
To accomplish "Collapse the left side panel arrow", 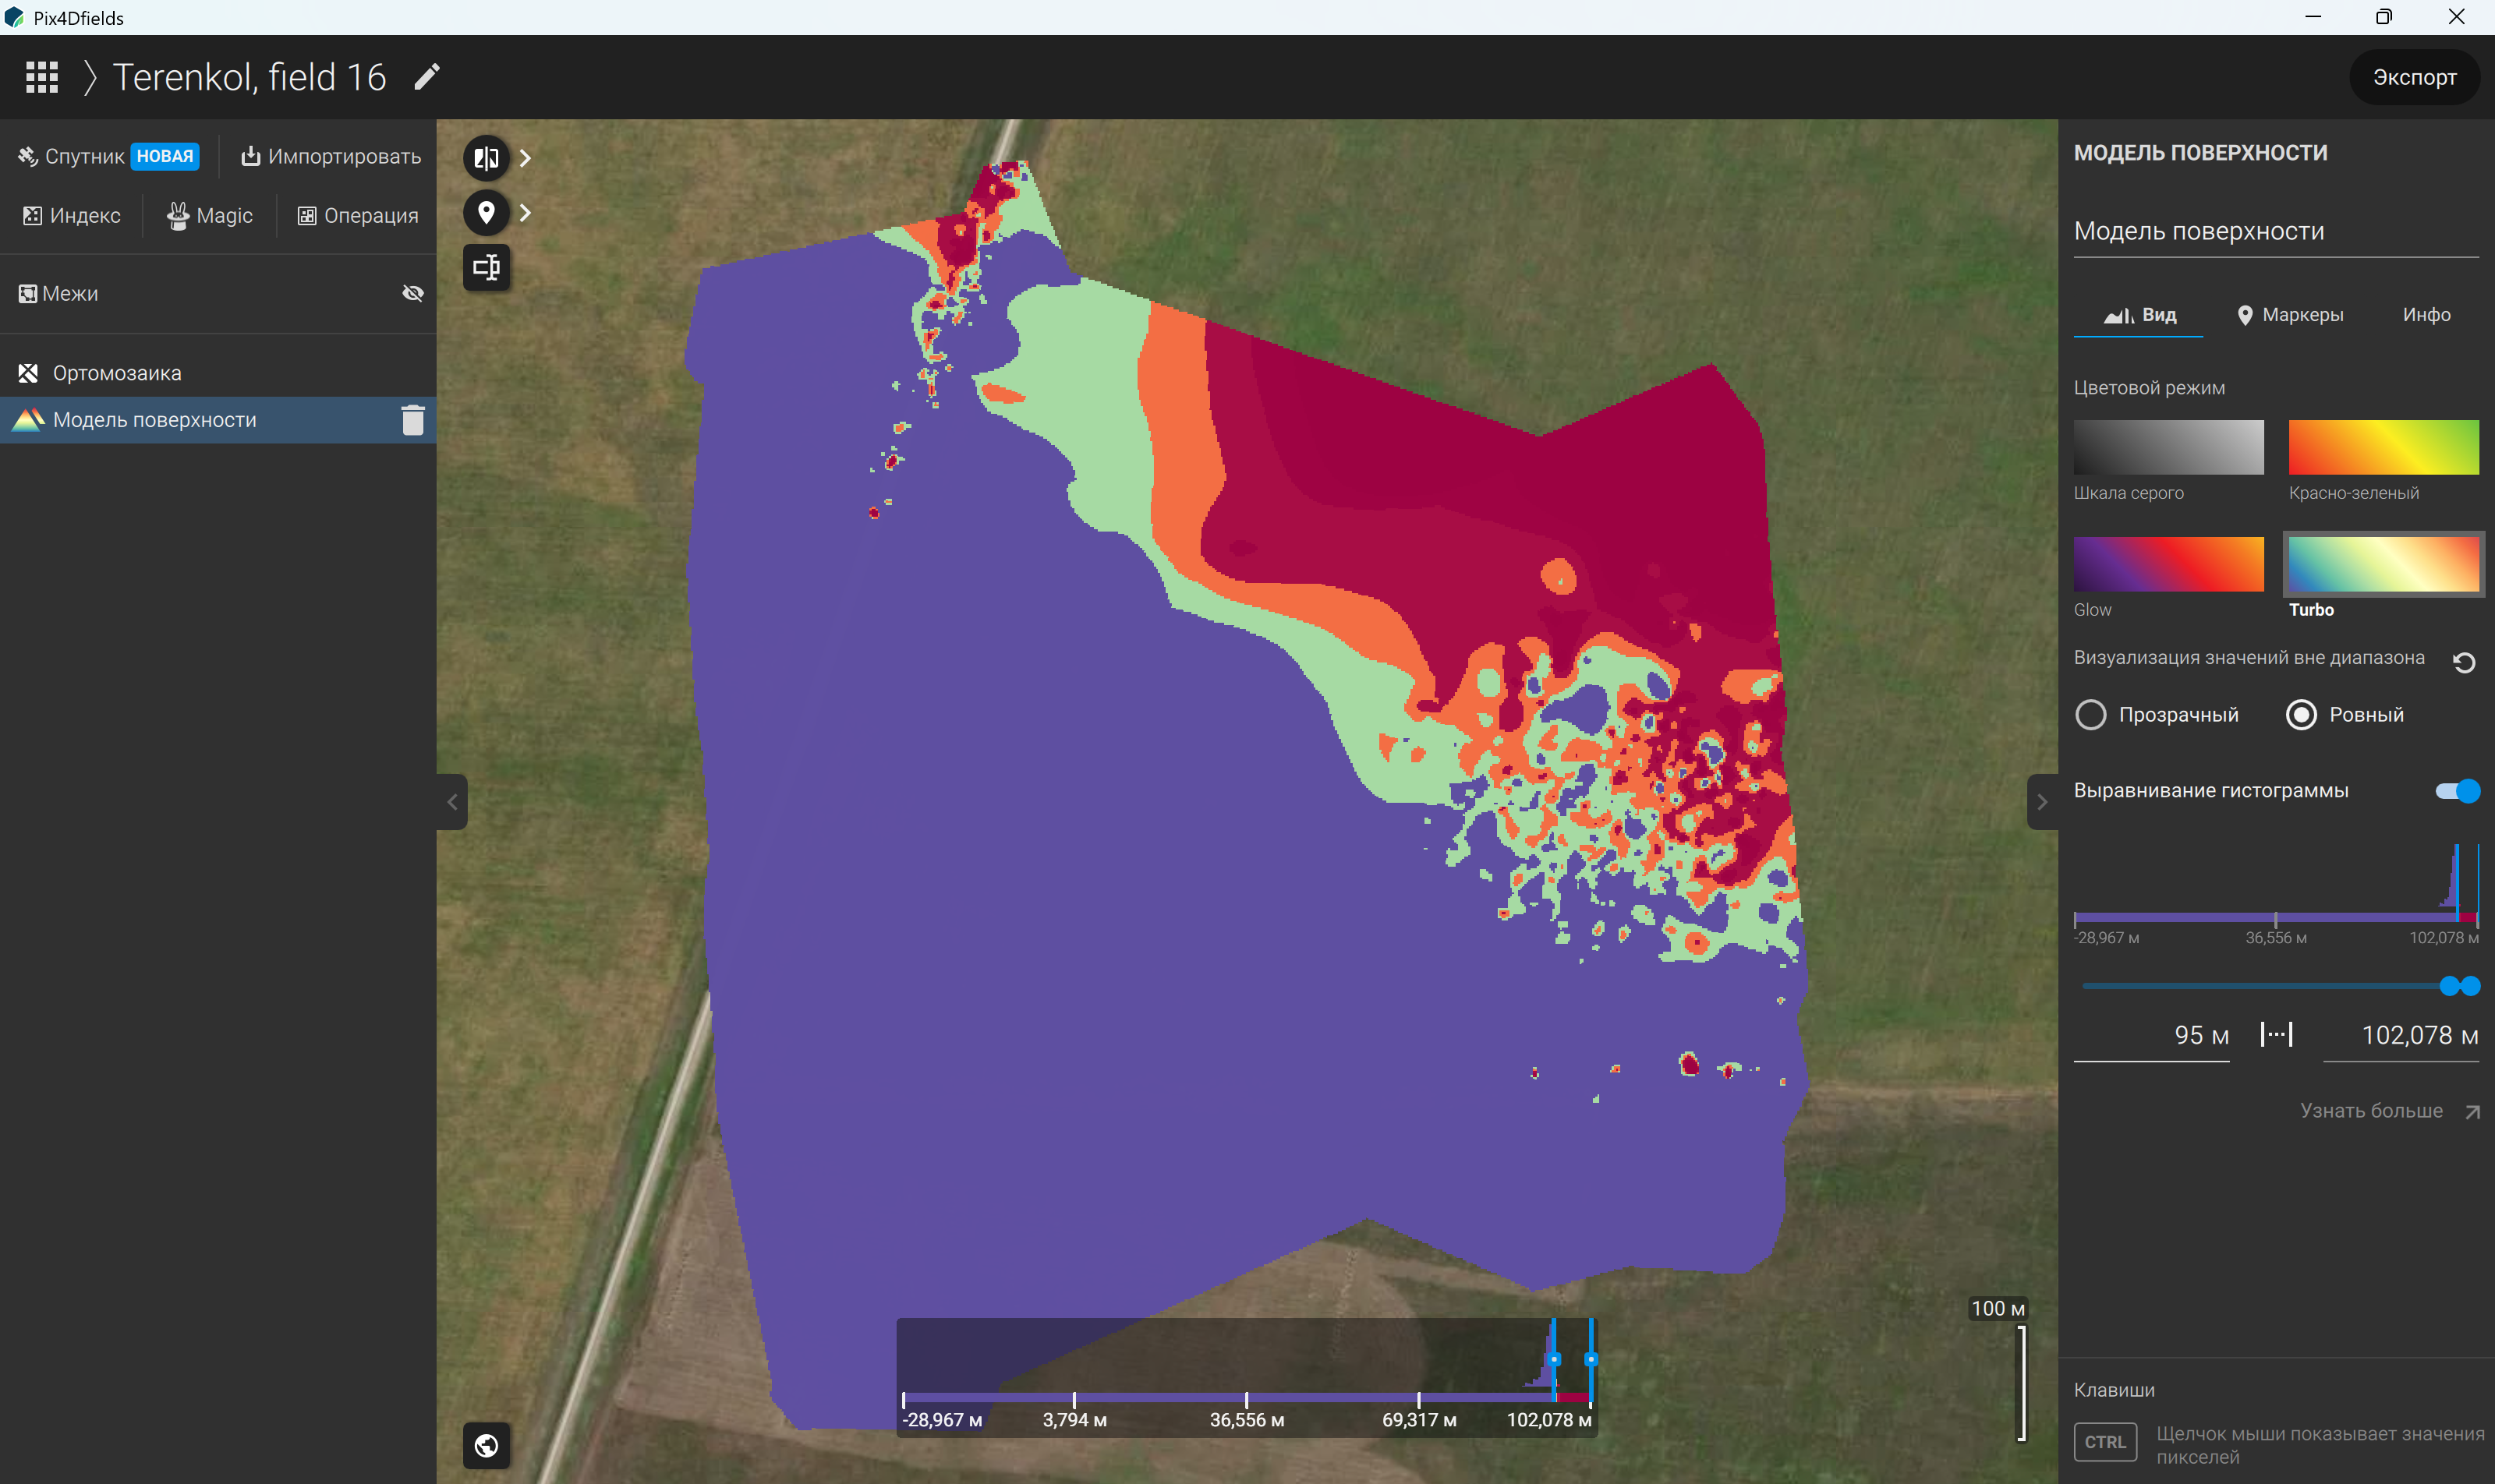I will point(452,801).
